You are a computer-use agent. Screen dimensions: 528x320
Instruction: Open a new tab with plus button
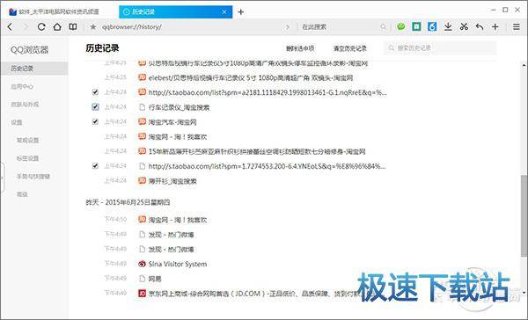point(241,12)
